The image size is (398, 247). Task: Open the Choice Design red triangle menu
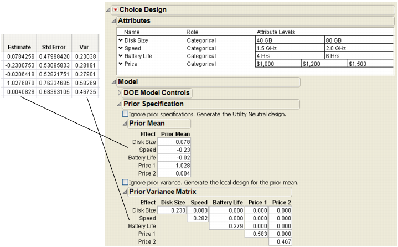[116, 9]
